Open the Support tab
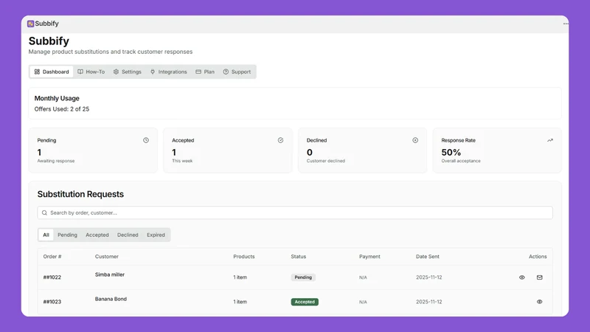 (x=237, y=72)
